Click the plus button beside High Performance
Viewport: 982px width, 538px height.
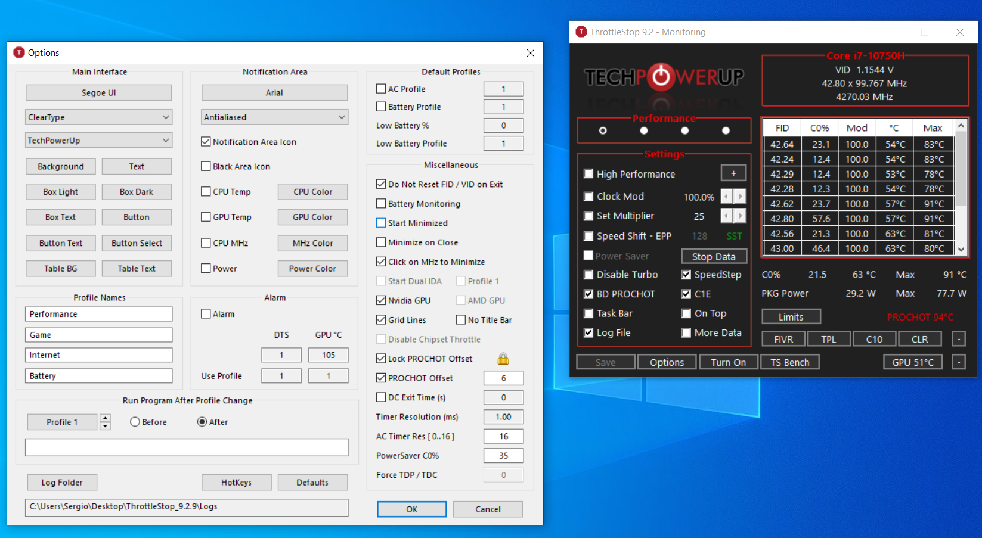pyautogui.click(x=733, y=173)
